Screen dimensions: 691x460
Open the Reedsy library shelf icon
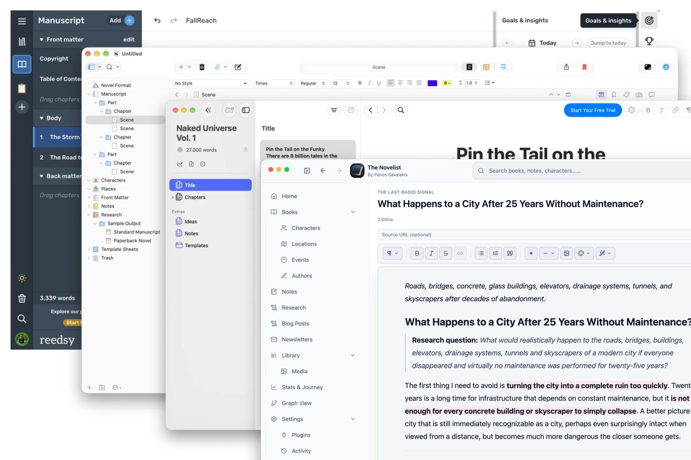click(x=22, y=42)
